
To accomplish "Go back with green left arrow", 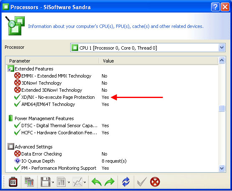I will point(97,182).
